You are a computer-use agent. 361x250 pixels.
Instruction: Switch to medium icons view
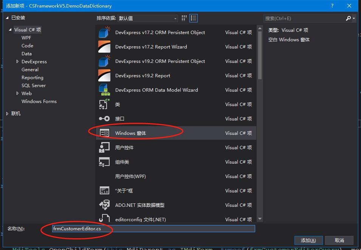[x=184, y=18]
